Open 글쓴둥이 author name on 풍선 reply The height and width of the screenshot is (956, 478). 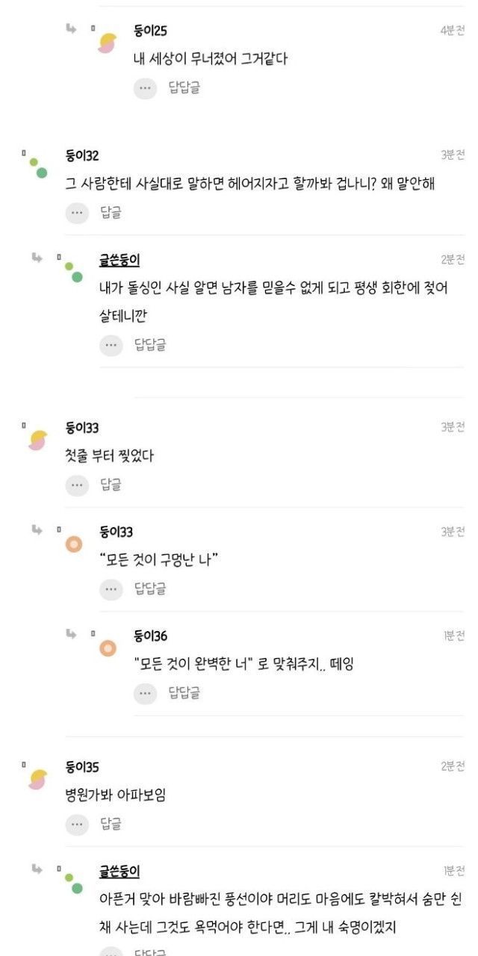119,871
